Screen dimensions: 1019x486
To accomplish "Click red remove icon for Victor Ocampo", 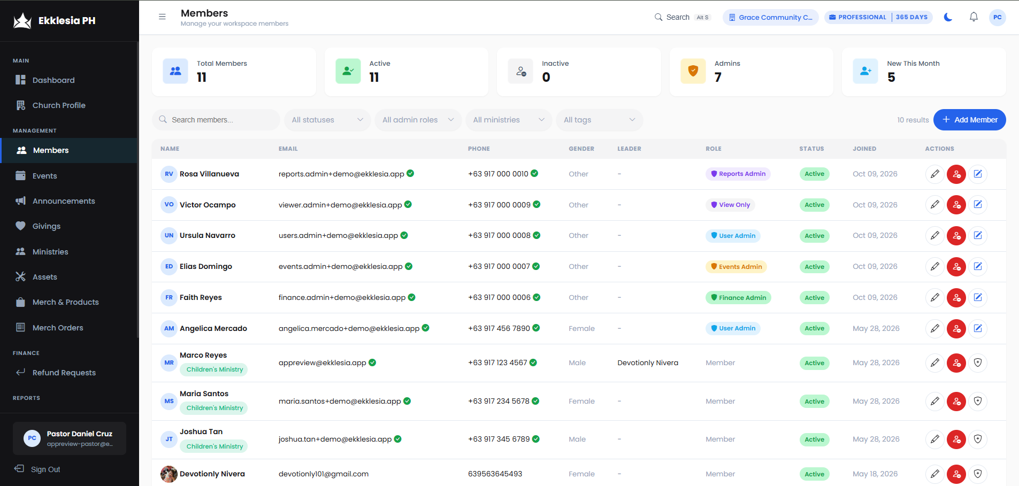I will 956,205.
